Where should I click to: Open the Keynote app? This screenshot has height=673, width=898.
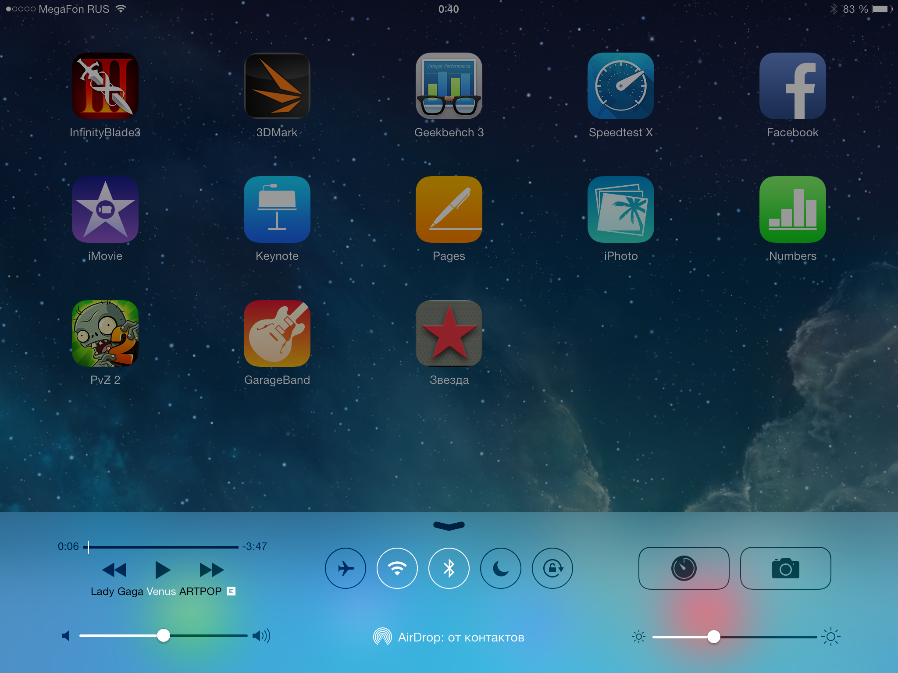pos(277,209)
